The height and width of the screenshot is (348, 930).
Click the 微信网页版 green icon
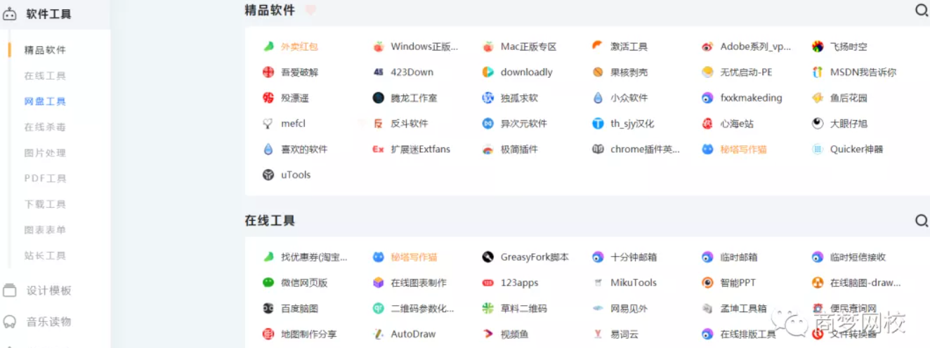click(x=268, y=283)
